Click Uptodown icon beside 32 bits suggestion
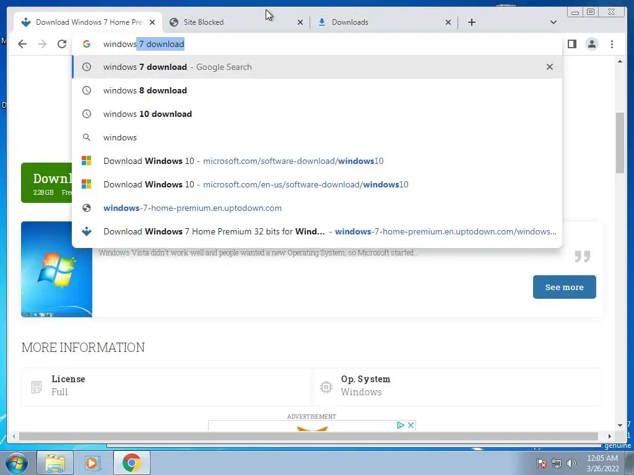 point(87,231)
